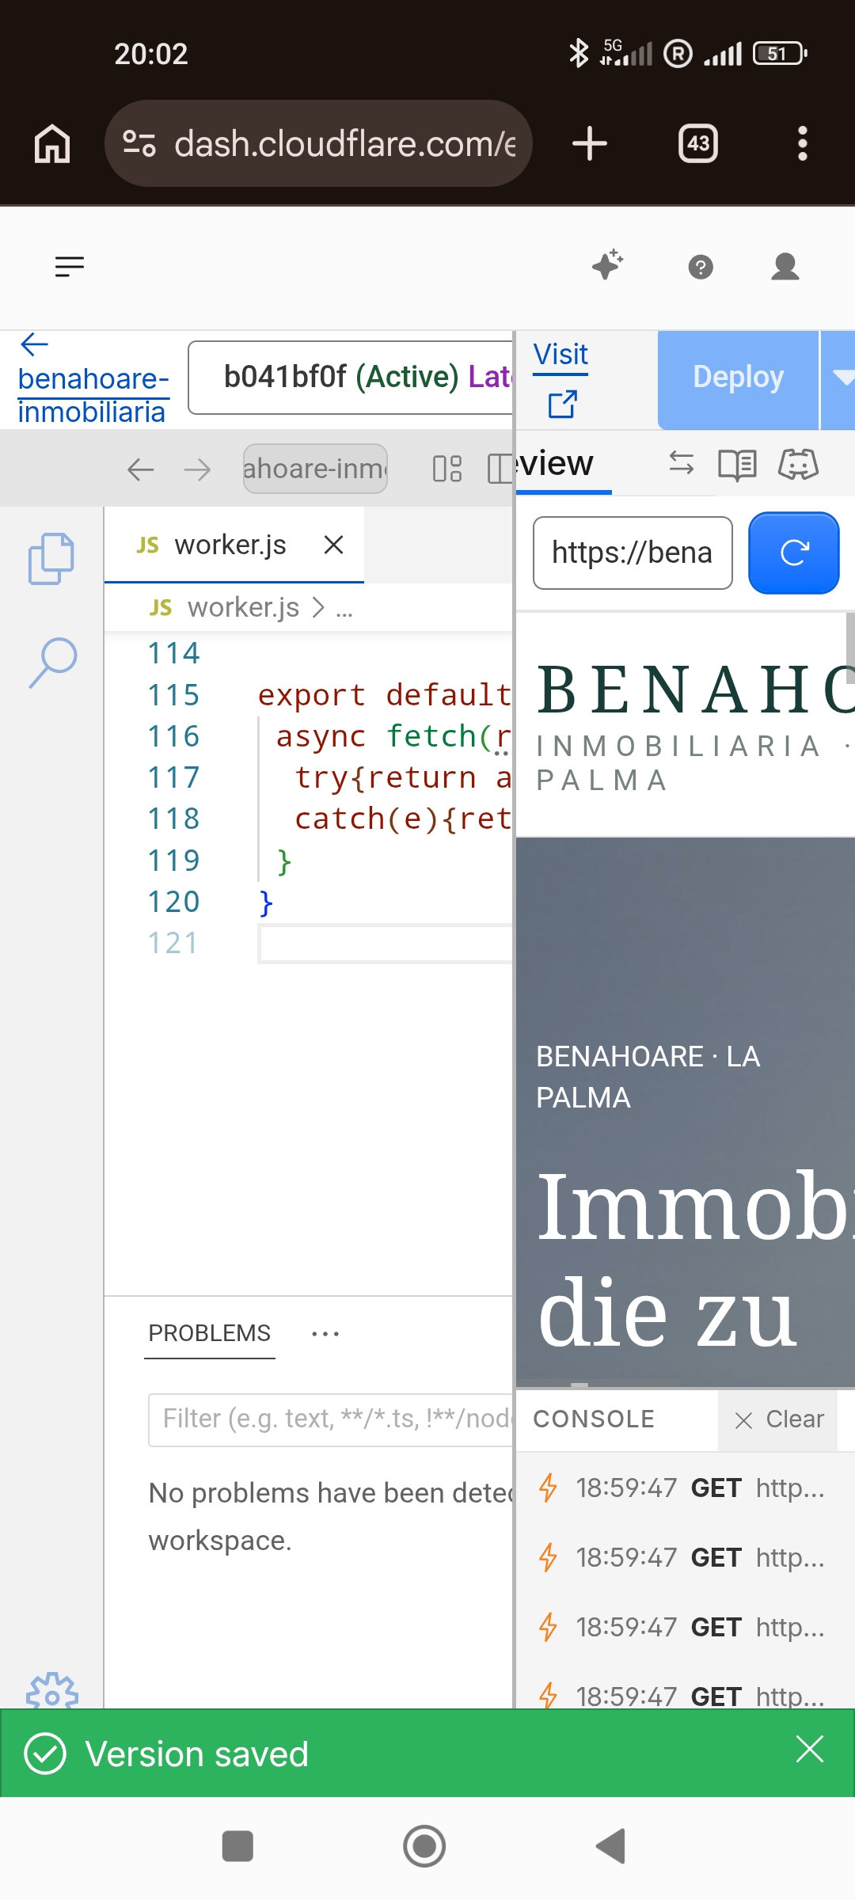Open version selector b041bf0f (Active)
The width and height of the screenshot is (855, 1900).
click(x=351, y=377)
